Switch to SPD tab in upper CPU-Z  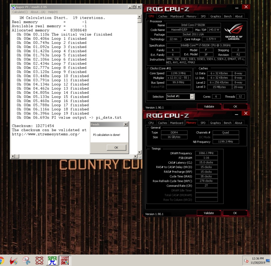[203, 16]
